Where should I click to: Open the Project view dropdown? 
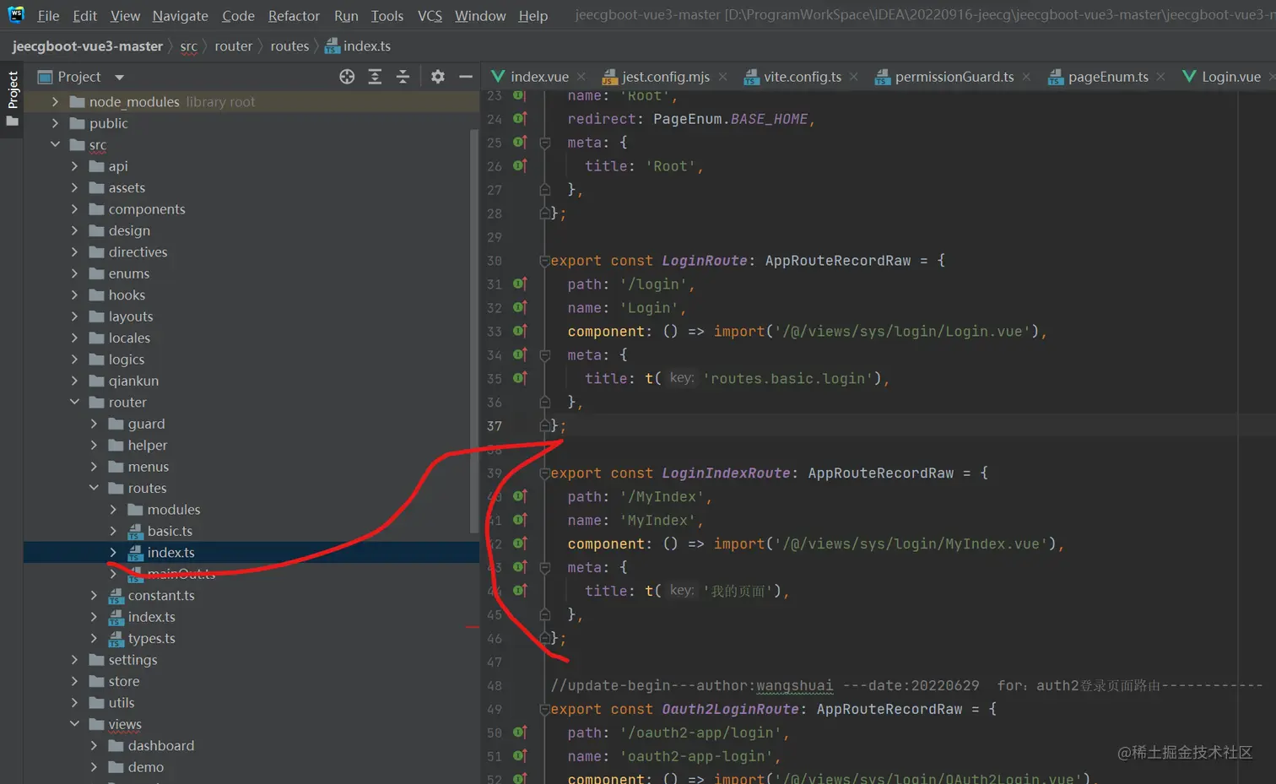tap(119, 78)
